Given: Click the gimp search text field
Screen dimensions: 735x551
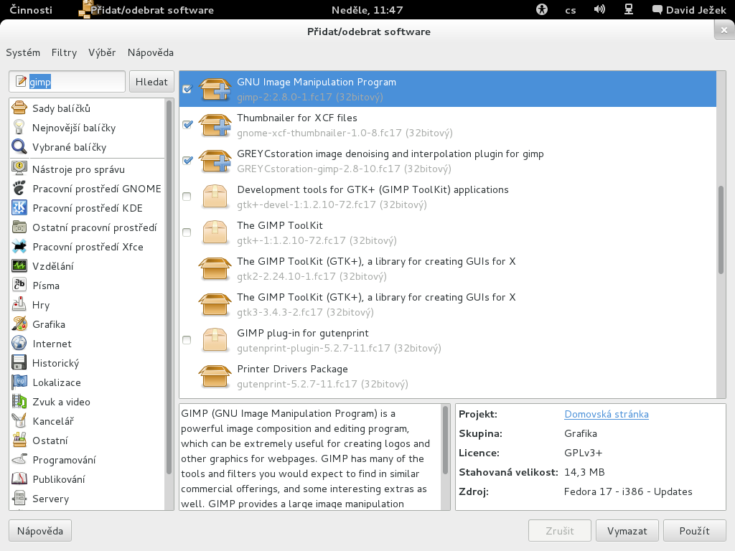Looking at the screenshot, I should pos(67,82).
